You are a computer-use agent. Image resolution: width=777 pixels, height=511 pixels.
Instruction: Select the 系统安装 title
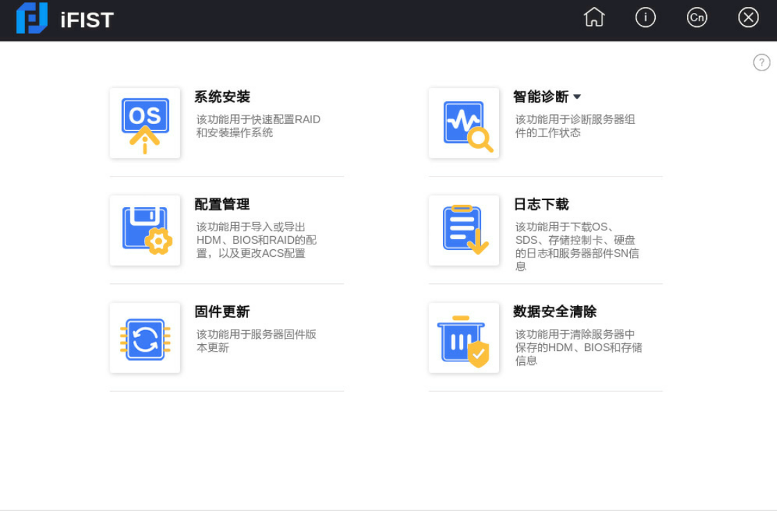pos(222,96)
